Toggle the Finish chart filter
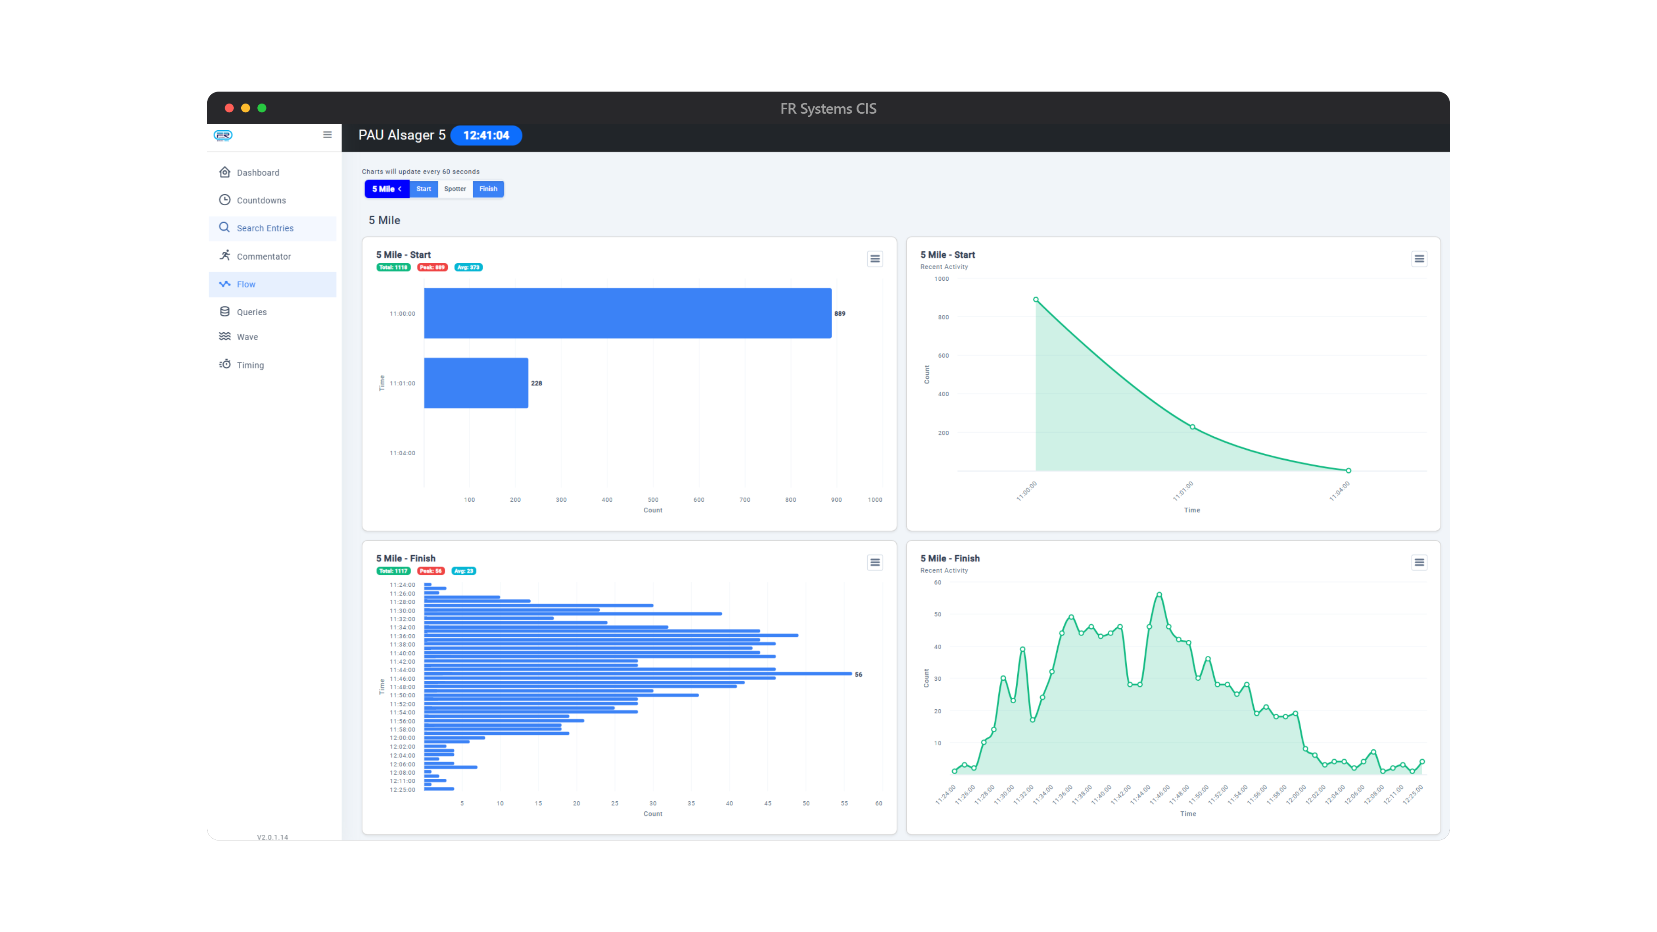The image size is (1657, 932). [488, 188]
